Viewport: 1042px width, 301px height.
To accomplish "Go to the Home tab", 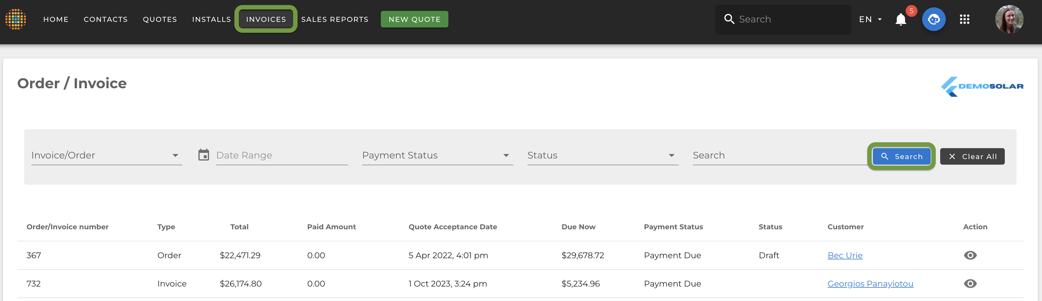I will click(x=56, y=19).
